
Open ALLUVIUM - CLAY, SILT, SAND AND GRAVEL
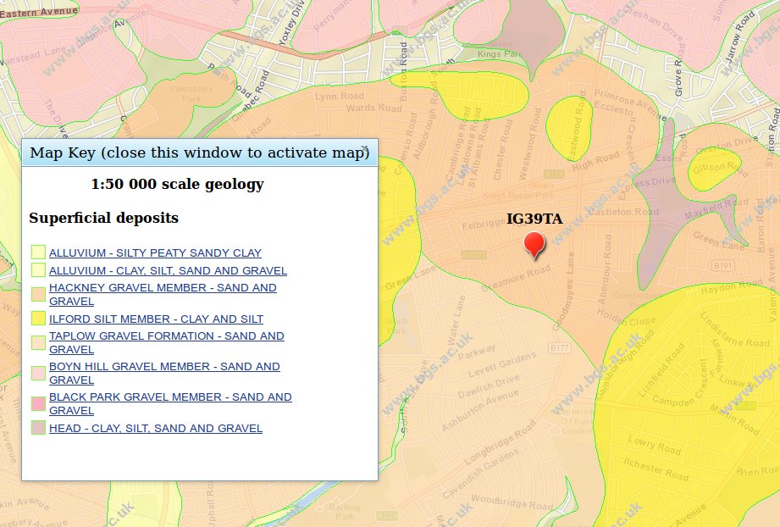pyautogui.click(x=169, y=270)
